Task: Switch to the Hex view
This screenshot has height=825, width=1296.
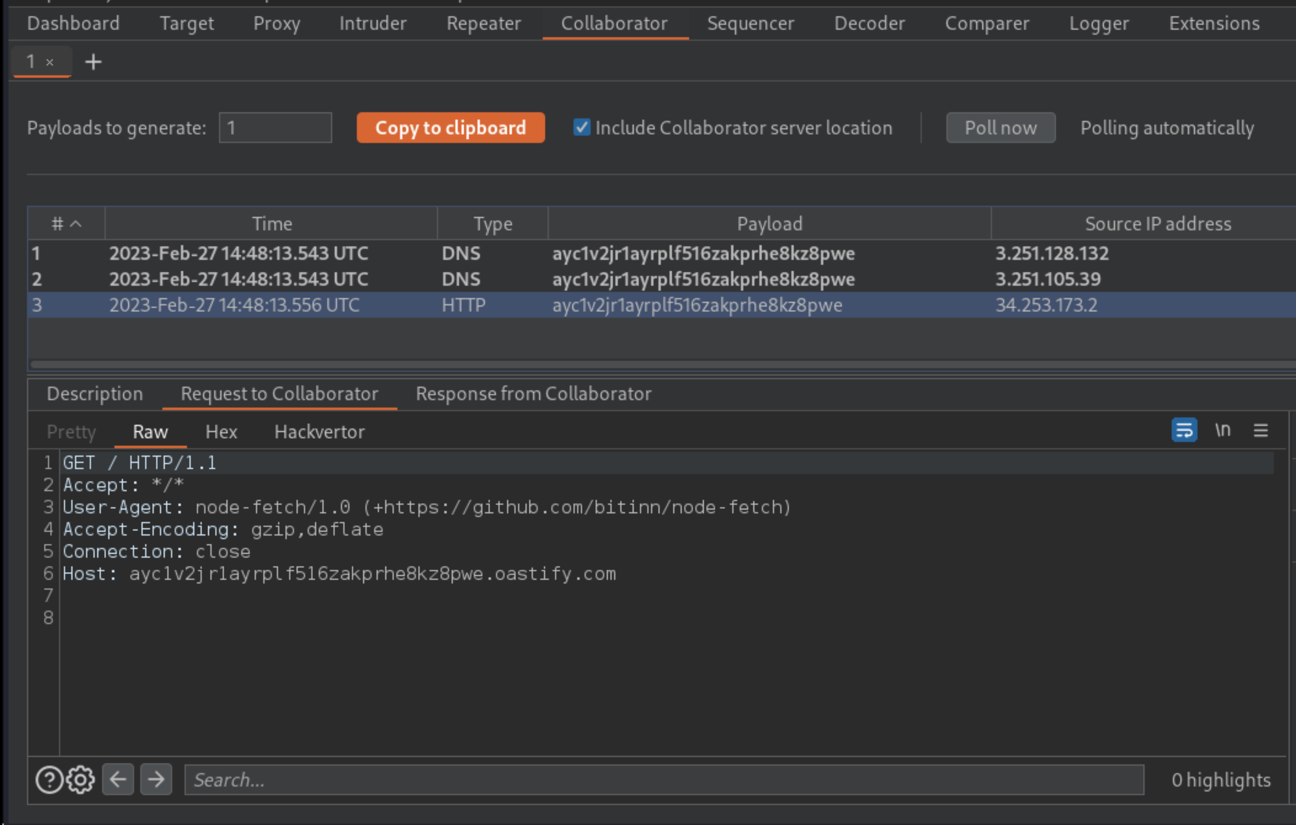Action: (x=221, y=432)
